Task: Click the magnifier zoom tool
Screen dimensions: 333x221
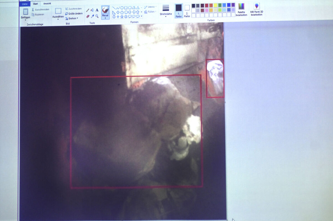Action: pyautogui.click(x=97, y=16)
